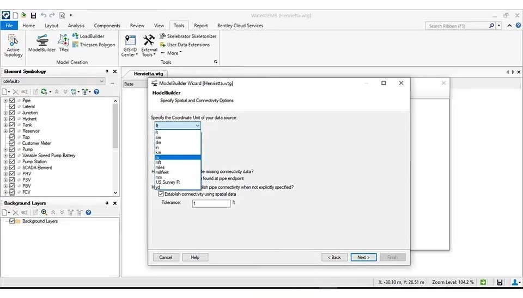Open the File menu

(9, 26)
